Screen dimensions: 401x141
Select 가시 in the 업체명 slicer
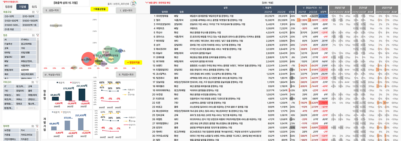click(28, 131)
